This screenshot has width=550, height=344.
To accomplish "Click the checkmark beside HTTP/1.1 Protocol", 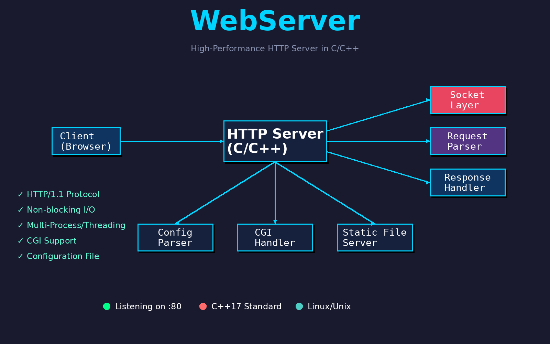I will tap(20, 195).
